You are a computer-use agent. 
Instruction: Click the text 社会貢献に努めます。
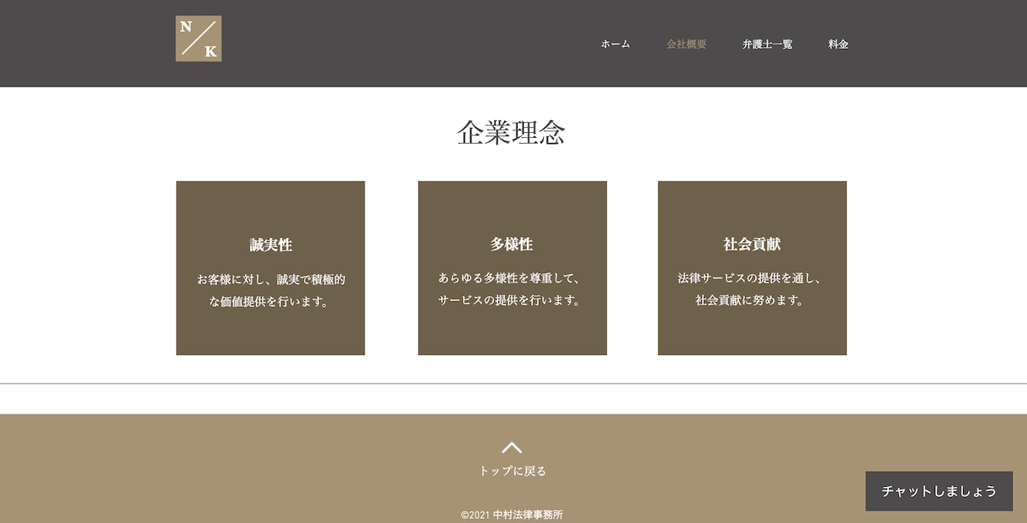pos(750,300)
